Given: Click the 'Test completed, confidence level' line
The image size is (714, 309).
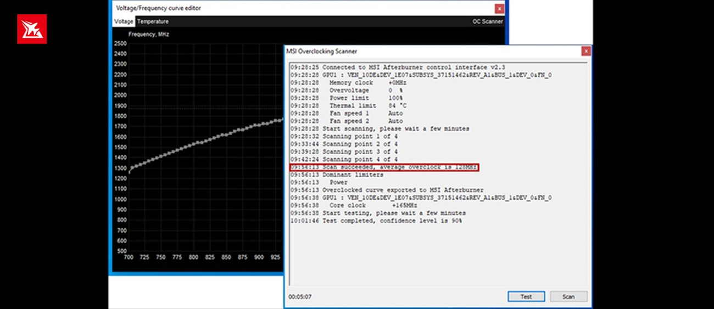Looking at the screenshot, I should point(376,221).
